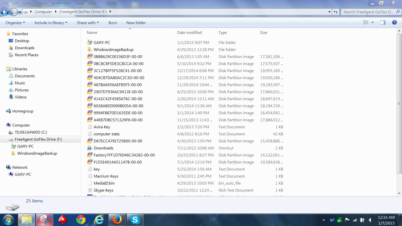Click Computer in the address breadcrumb
402x226 pixels.
43,12
